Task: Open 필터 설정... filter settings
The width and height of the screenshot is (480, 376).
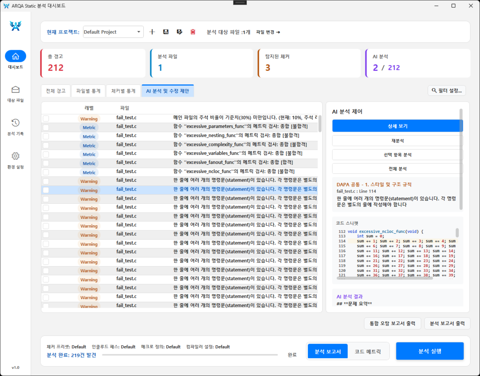Action: pos(447,91)
